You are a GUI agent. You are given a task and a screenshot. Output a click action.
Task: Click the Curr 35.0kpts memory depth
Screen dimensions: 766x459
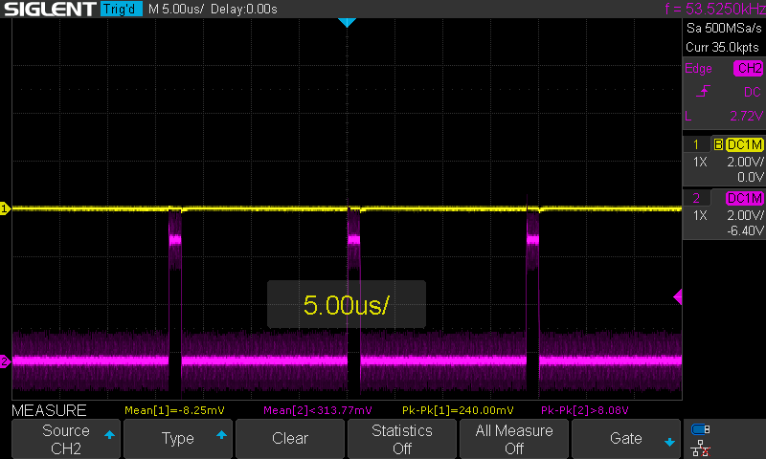(x=722, y=47)
